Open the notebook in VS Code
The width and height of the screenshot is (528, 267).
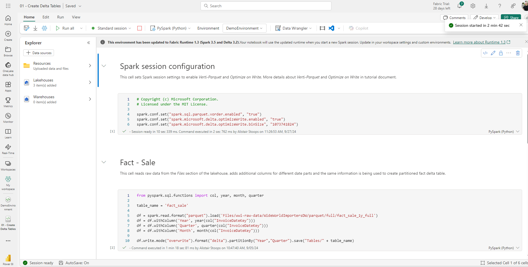pos(331,28)
